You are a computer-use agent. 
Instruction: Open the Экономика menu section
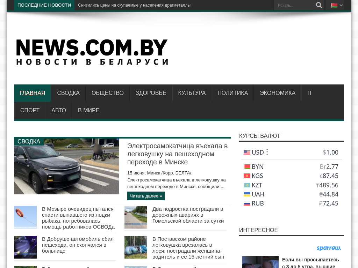[278, 93]
